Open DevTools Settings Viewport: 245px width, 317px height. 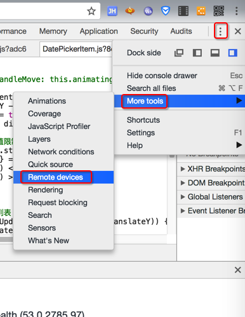[x=180, y=133]
